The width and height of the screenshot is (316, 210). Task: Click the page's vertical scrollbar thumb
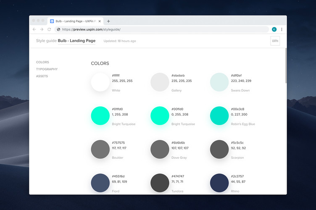point(286,66)
